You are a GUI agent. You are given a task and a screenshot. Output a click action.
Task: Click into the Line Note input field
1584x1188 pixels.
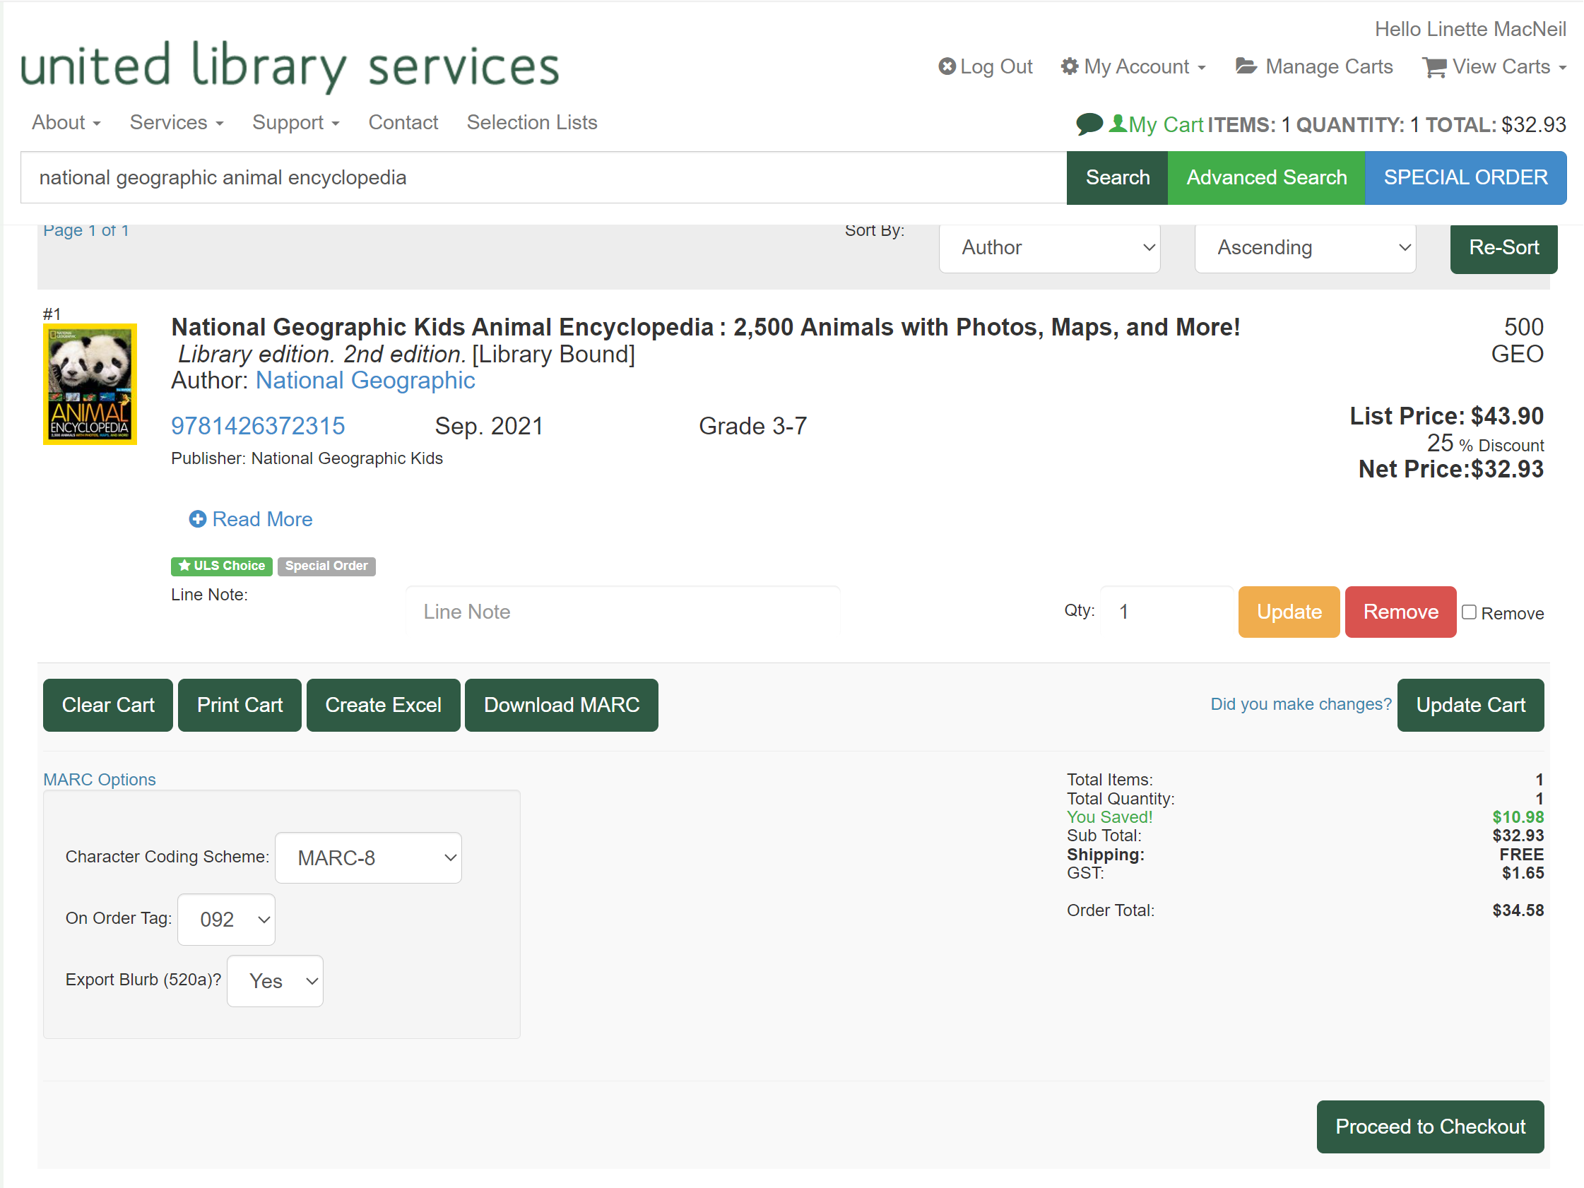[x=622, y=612]
